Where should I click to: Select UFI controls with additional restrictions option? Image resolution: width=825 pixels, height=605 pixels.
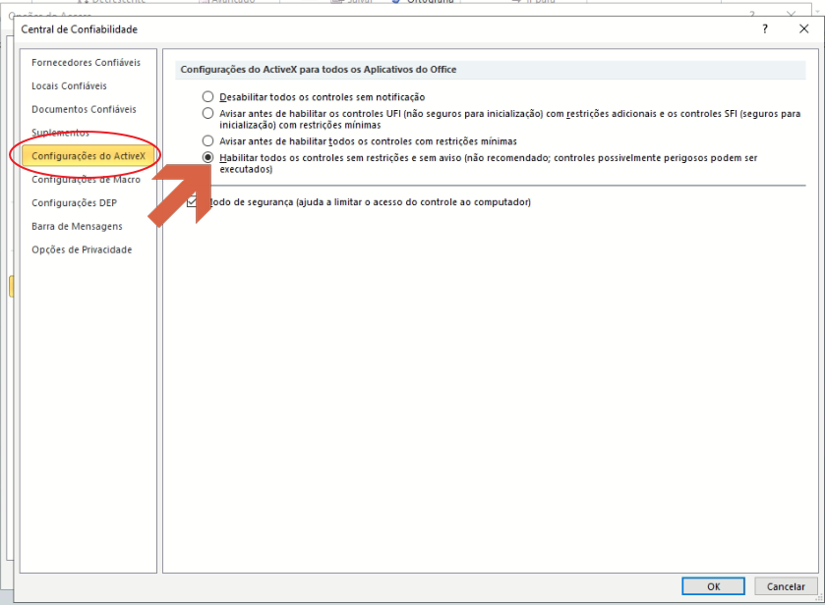(207, 114)
